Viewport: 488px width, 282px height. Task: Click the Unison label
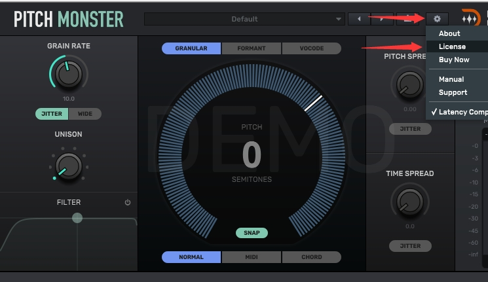point(69,134)
